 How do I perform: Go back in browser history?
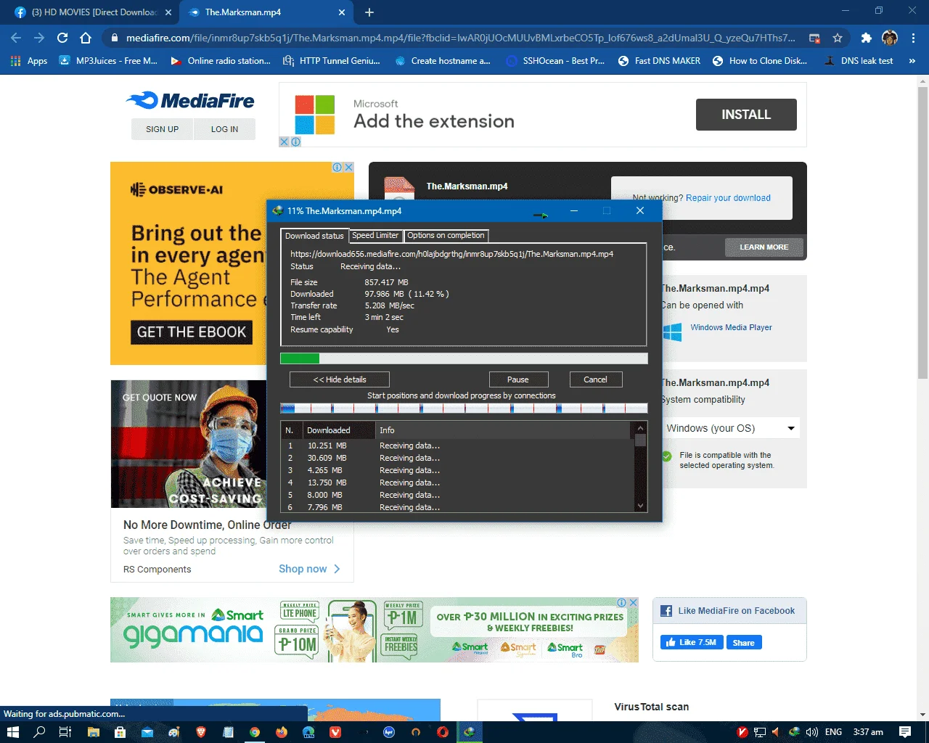(16, 38)
